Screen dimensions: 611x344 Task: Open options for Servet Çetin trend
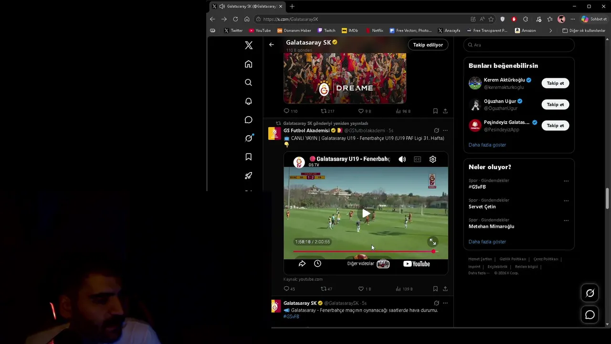[566, 201]
